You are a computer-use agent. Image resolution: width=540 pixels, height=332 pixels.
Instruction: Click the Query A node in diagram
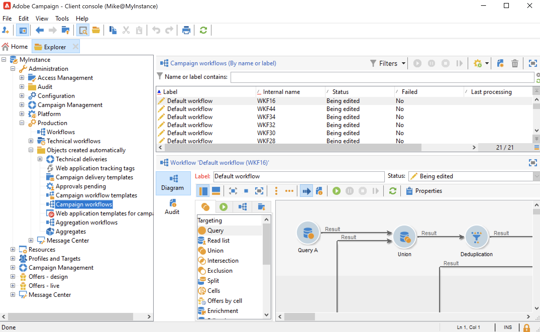(308, 233)
